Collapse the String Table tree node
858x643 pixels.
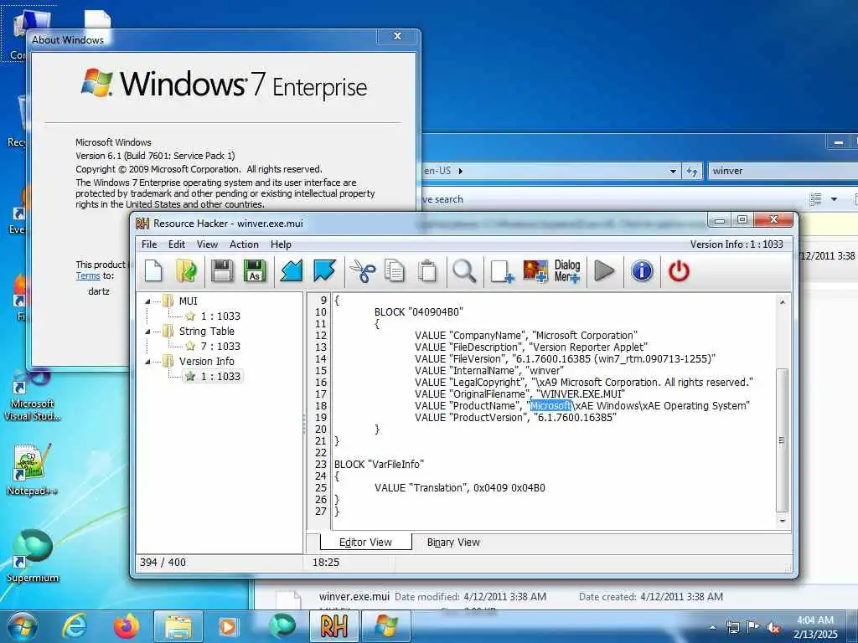[x=147, y=332]
